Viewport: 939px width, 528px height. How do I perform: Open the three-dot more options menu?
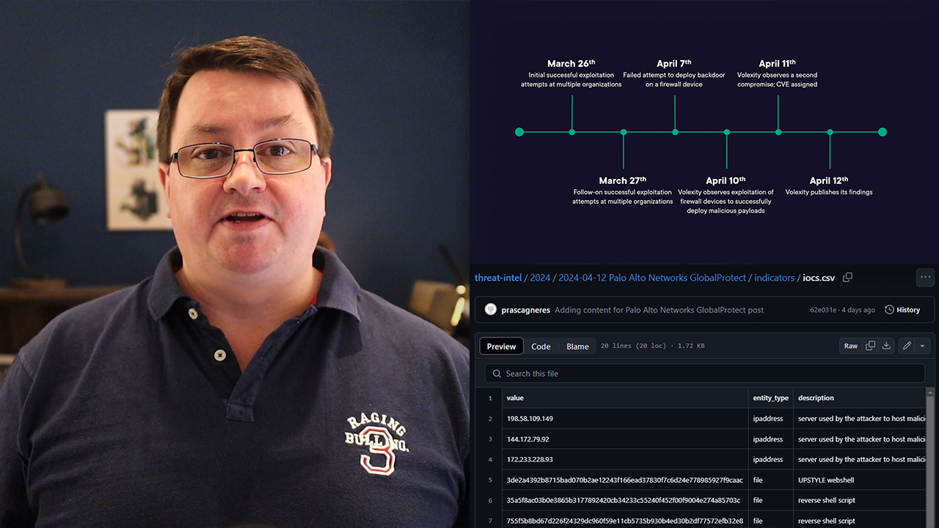925,278
